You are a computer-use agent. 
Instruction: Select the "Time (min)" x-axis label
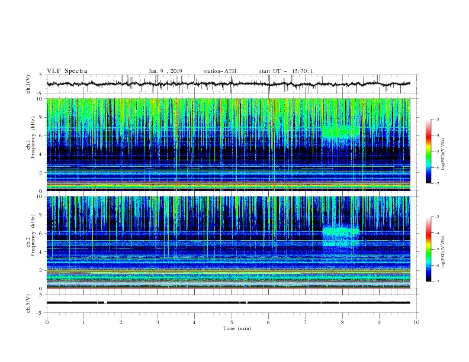(237, 328)
